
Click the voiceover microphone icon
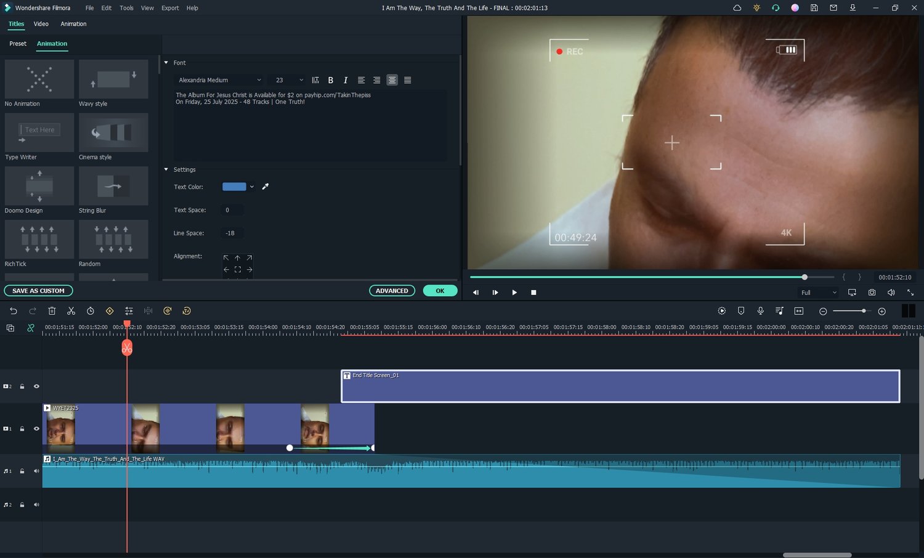click(760, 311)
